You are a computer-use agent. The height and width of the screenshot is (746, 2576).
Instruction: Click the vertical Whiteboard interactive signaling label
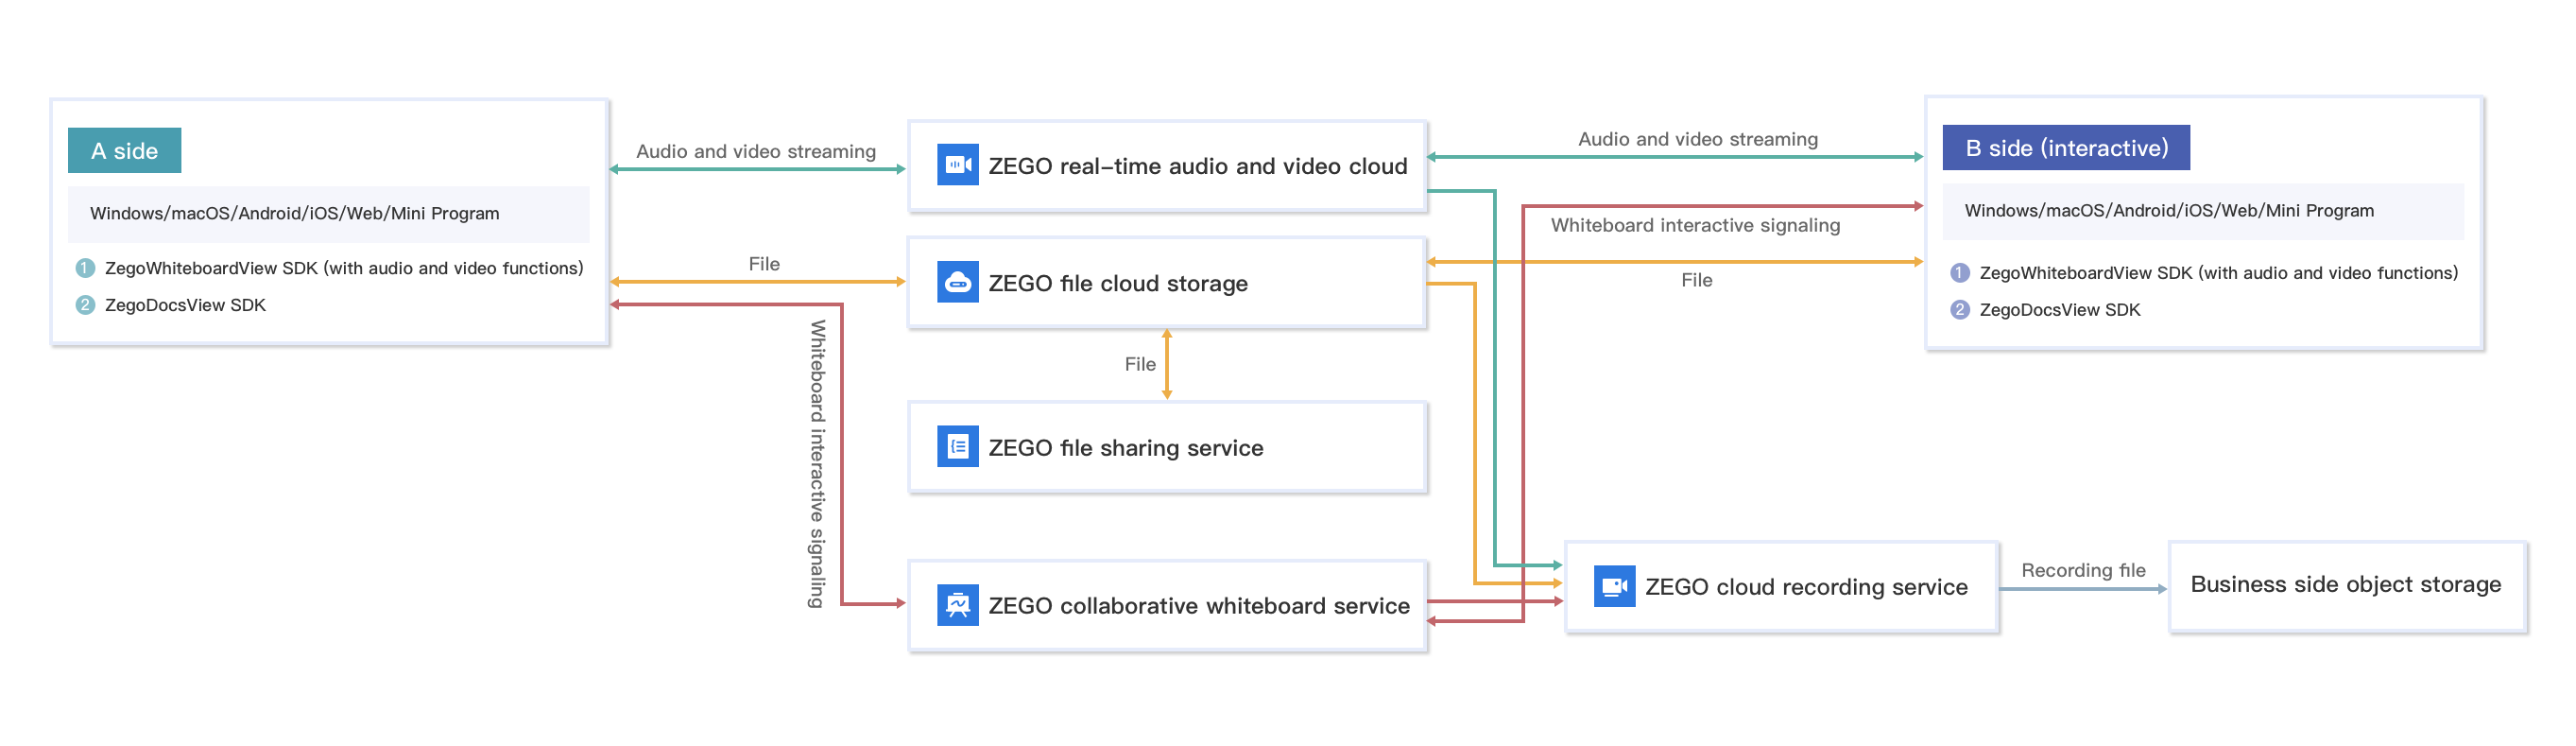coord(817,463)
